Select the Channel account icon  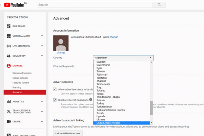click(x=9, y=66)
